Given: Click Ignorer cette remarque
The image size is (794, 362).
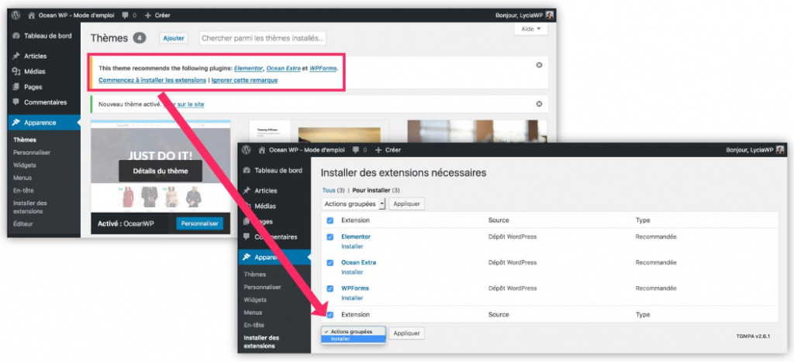Looking at the screenshot, I should pos(244,80).
